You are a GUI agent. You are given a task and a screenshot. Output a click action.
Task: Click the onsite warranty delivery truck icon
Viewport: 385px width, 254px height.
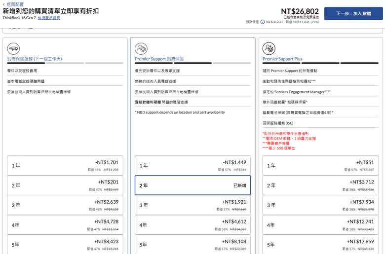[13, 49]
